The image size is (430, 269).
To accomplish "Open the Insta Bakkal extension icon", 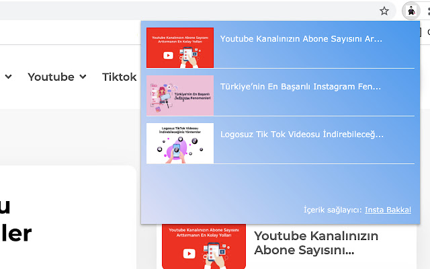I will tap(411, 11).
